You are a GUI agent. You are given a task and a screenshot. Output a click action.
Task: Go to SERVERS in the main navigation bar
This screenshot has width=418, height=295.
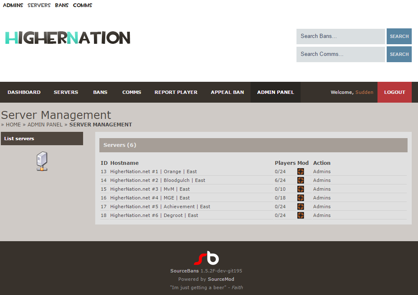(66, 92)
